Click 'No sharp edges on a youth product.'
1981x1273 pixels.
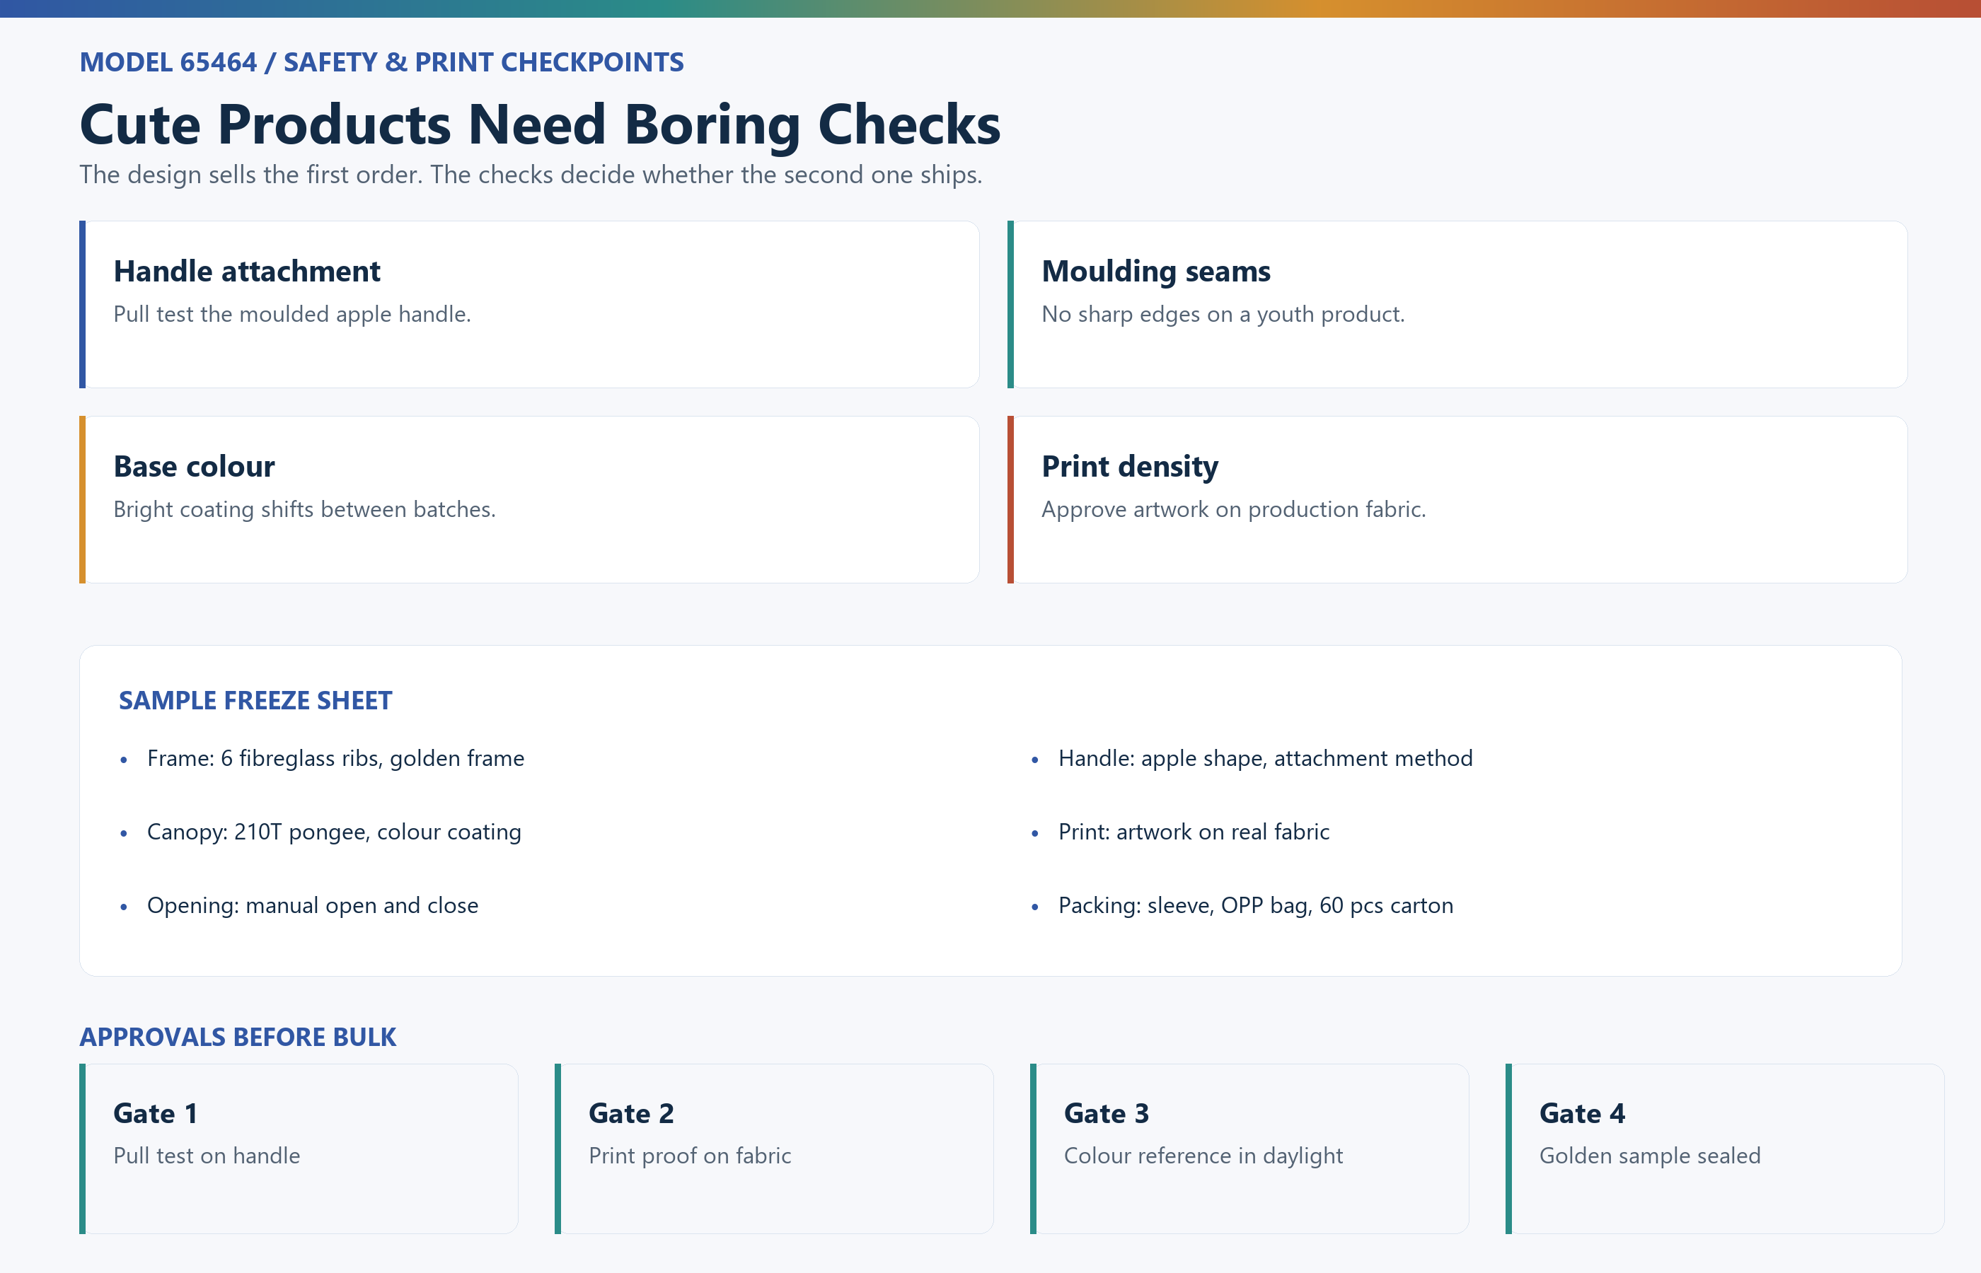(1223, 314)
